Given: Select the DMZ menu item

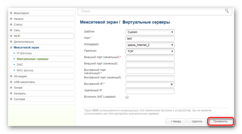Looking at the screenshot, I should [x=19, y=65].
